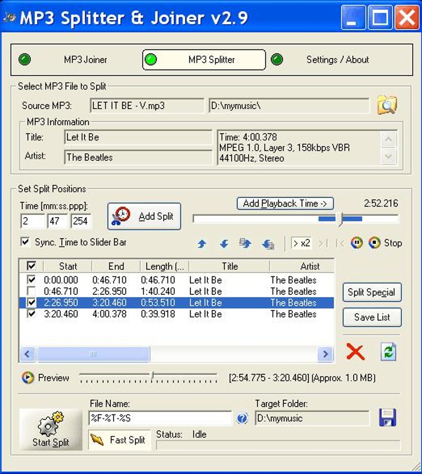Select the length 1:40.240 cell
422x474 pixels.
pyautogui.click(x=158, y=291)
